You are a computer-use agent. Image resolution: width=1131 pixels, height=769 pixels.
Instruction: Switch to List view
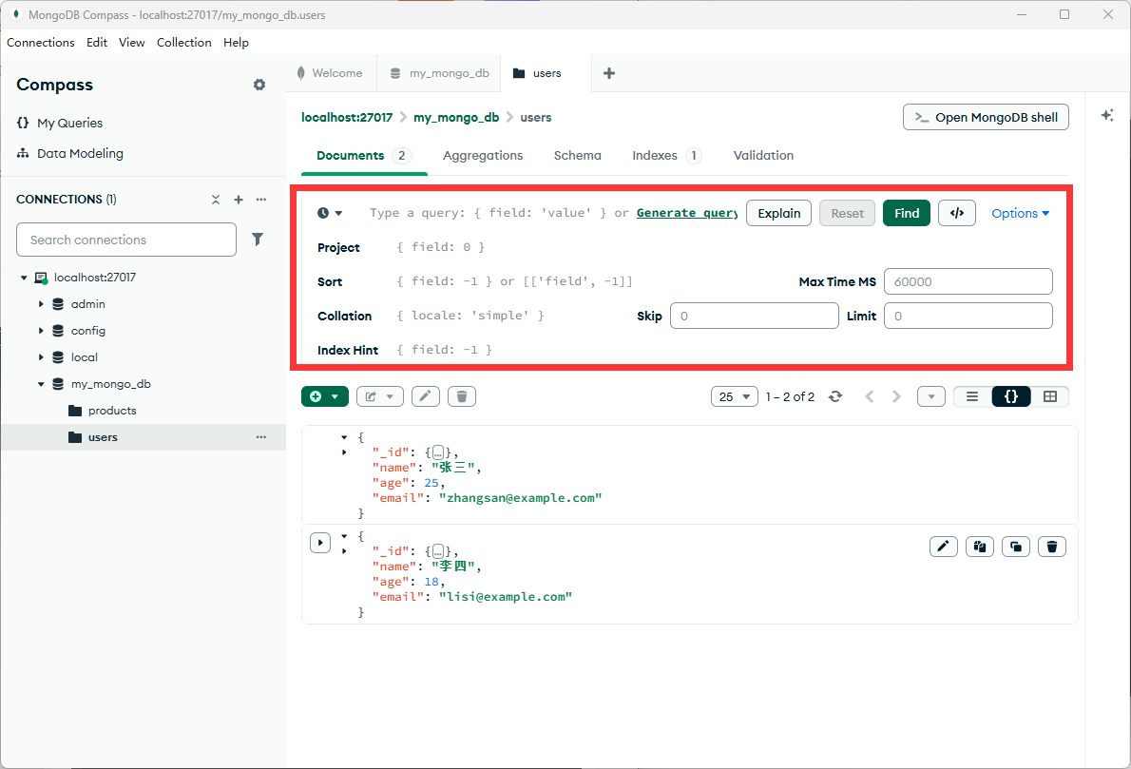972,396
